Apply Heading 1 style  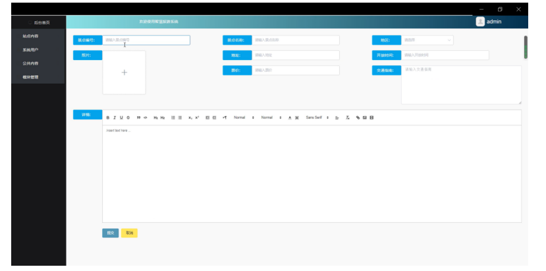tap(155, 118)
